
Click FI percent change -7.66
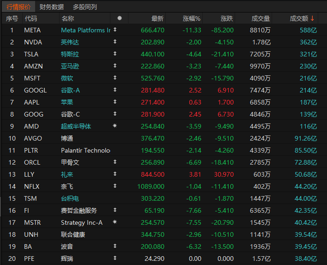click(194, 210)
